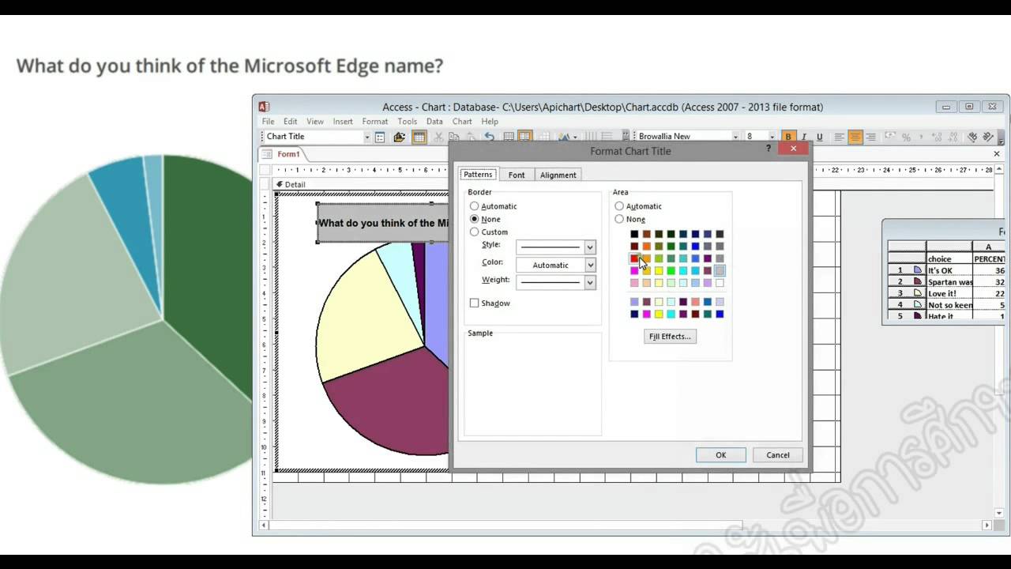Select the By Row toolbar icon
The image size is (1011, 569).
(x=509, y=137)
